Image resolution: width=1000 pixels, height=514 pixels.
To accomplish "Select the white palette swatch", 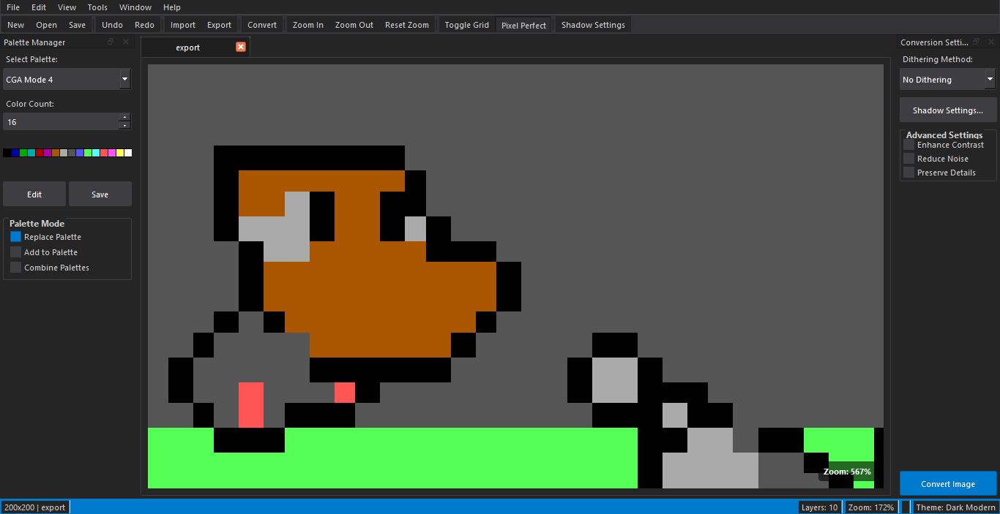I will (128, 153).
